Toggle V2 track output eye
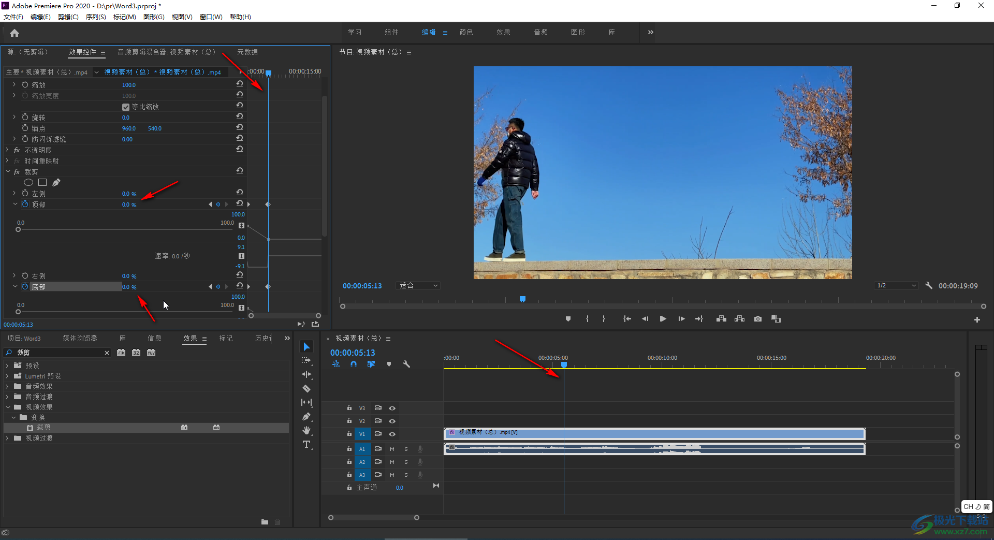Screen dimensions: 994x540 pos(392,421)
